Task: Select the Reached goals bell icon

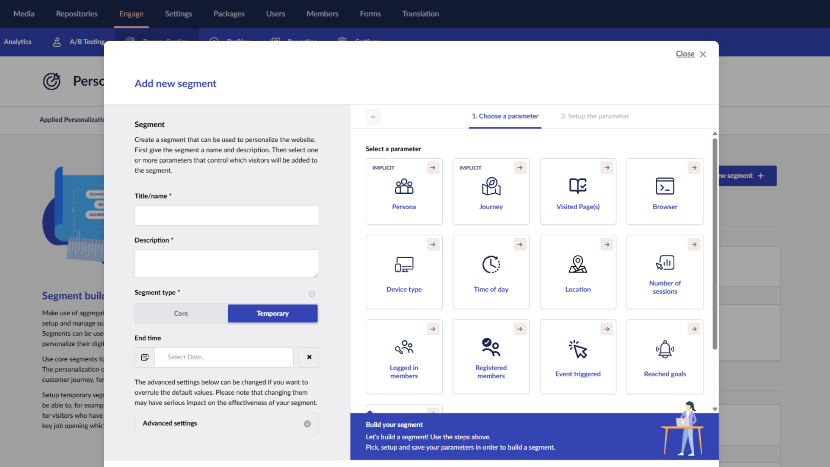Action: coord(664,349)
